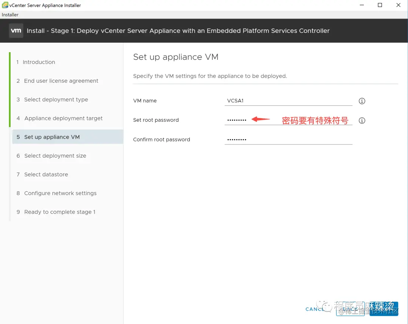Click the 'Set root password' label

tap(156, 120)
